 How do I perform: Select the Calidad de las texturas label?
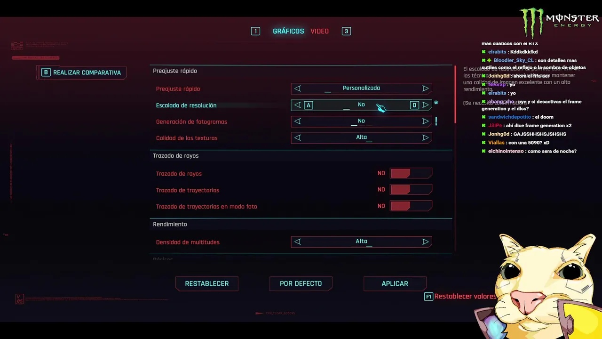pos(187,138)
